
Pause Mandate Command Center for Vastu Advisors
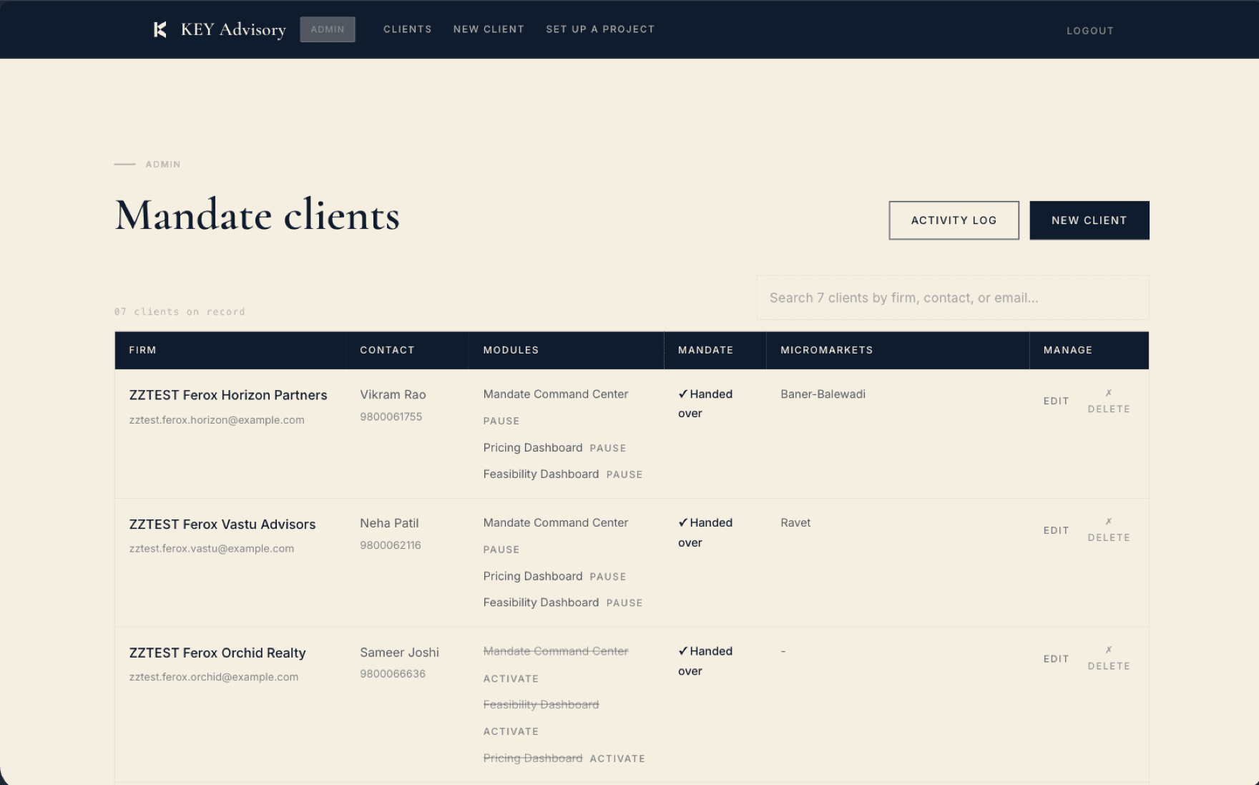[x=501, y=550]
